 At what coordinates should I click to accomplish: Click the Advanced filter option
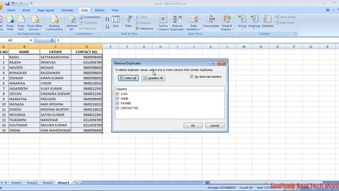[x=144, y=28]
